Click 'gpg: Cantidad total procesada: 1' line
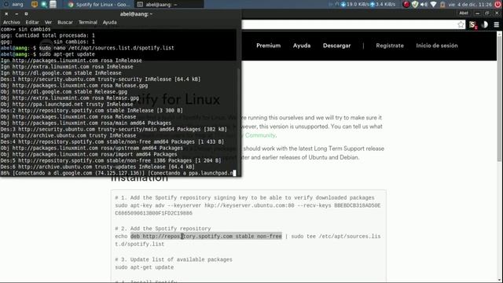Viewport: 503px width, 283px height. [47, 35]
